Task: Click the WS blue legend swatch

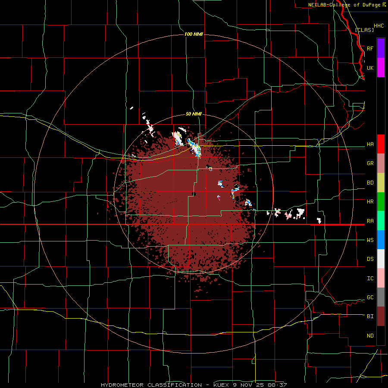Action: (381, 240)
